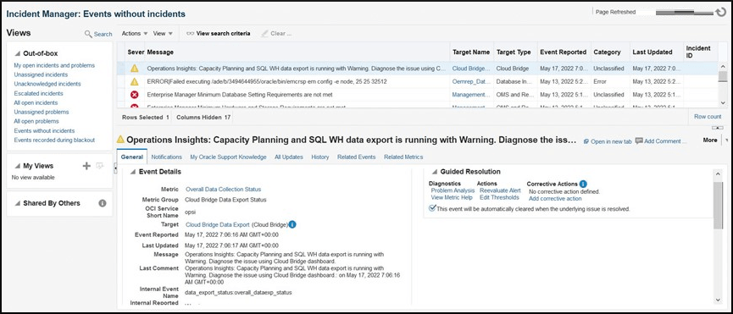Open the All Updates tab
Screen dimensions: 733x314
click(288, 157)
